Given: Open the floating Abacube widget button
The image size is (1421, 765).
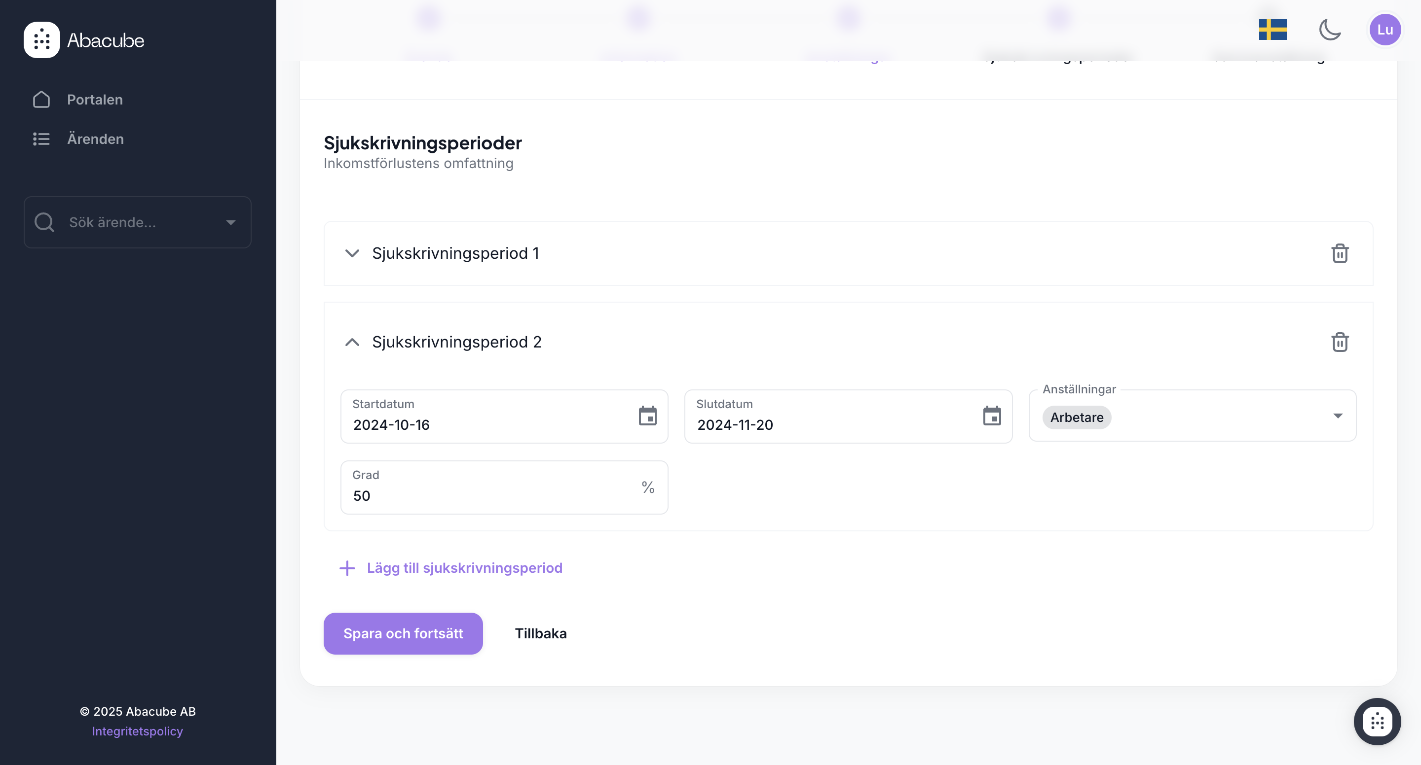Looking at the screenshot, I should click(1377, 721).
